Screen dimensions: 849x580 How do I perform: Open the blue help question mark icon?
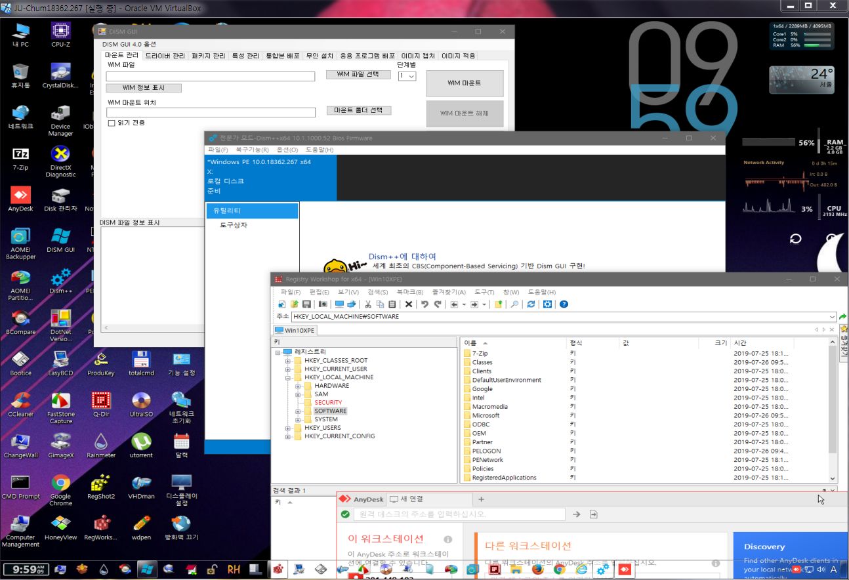tap(564, 304)
